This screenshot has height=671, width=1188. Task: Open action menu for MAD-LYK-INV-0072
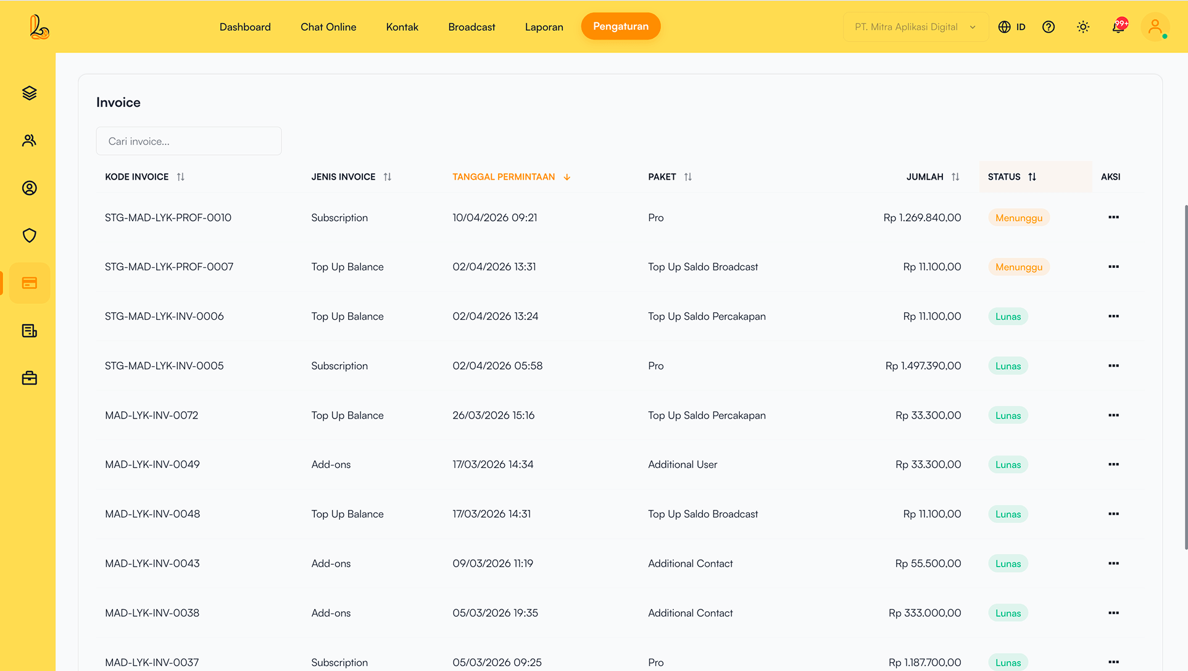(x=1113, y=415)
